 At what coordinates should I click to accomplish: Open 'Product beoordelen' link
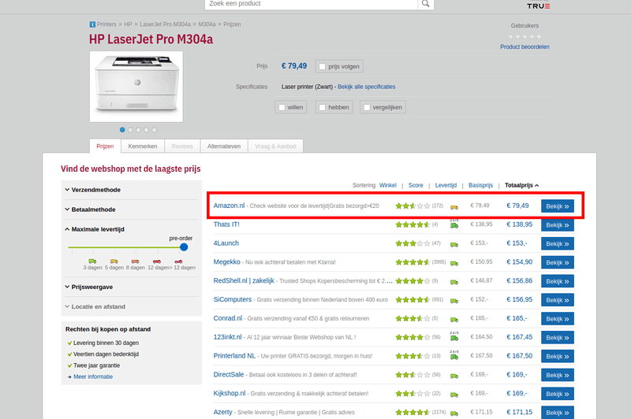[x=525, y=46]
